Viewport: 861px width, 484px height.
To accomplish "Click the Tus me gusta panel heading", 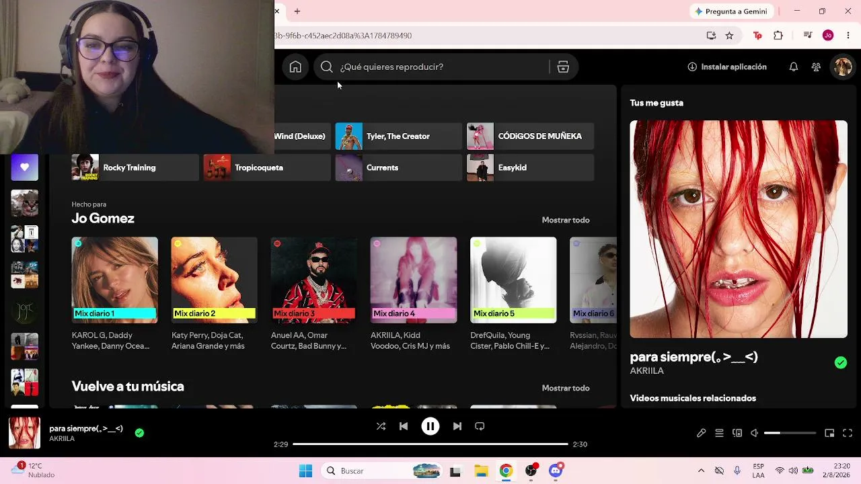I will (657, 103).
